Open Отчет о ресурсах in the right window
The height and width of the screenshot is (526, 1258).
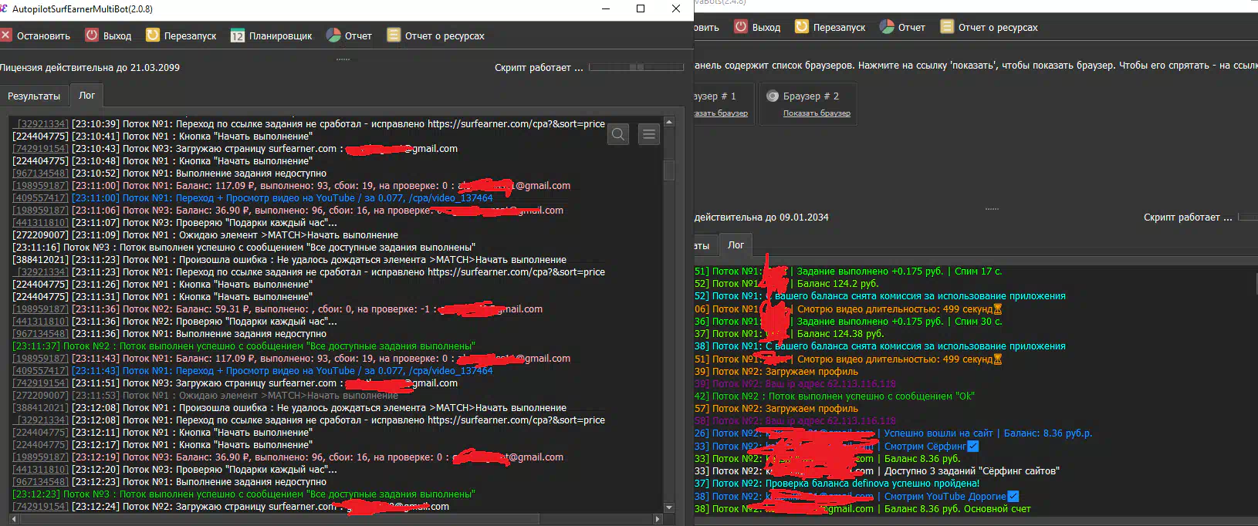point(989,27)
